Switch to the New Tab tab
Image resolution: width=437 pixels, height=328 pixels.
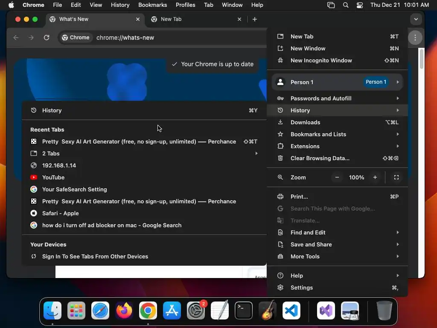[196, 19]
